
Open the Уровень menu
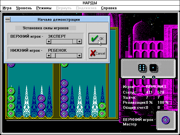(x=24, y=8)
